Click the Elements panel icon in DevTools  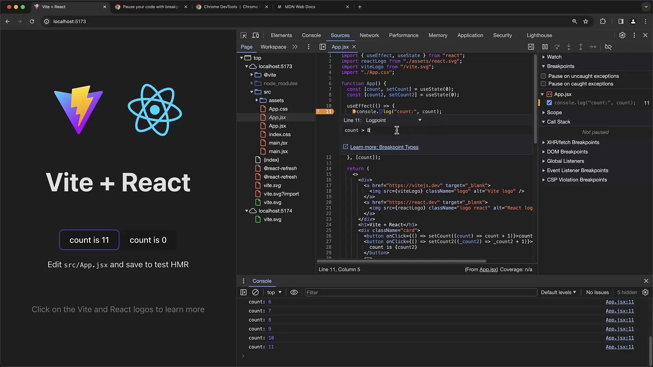coord(281,35)
